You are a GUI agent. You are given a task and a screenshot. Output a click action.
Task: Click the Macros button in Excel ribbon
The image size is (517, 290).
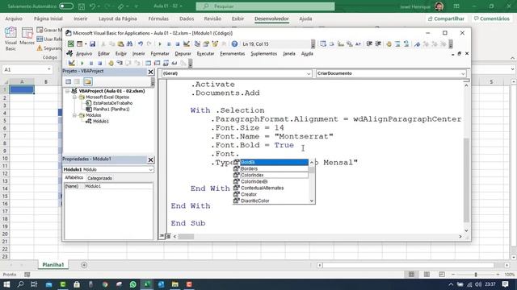[x=27, y=36]
